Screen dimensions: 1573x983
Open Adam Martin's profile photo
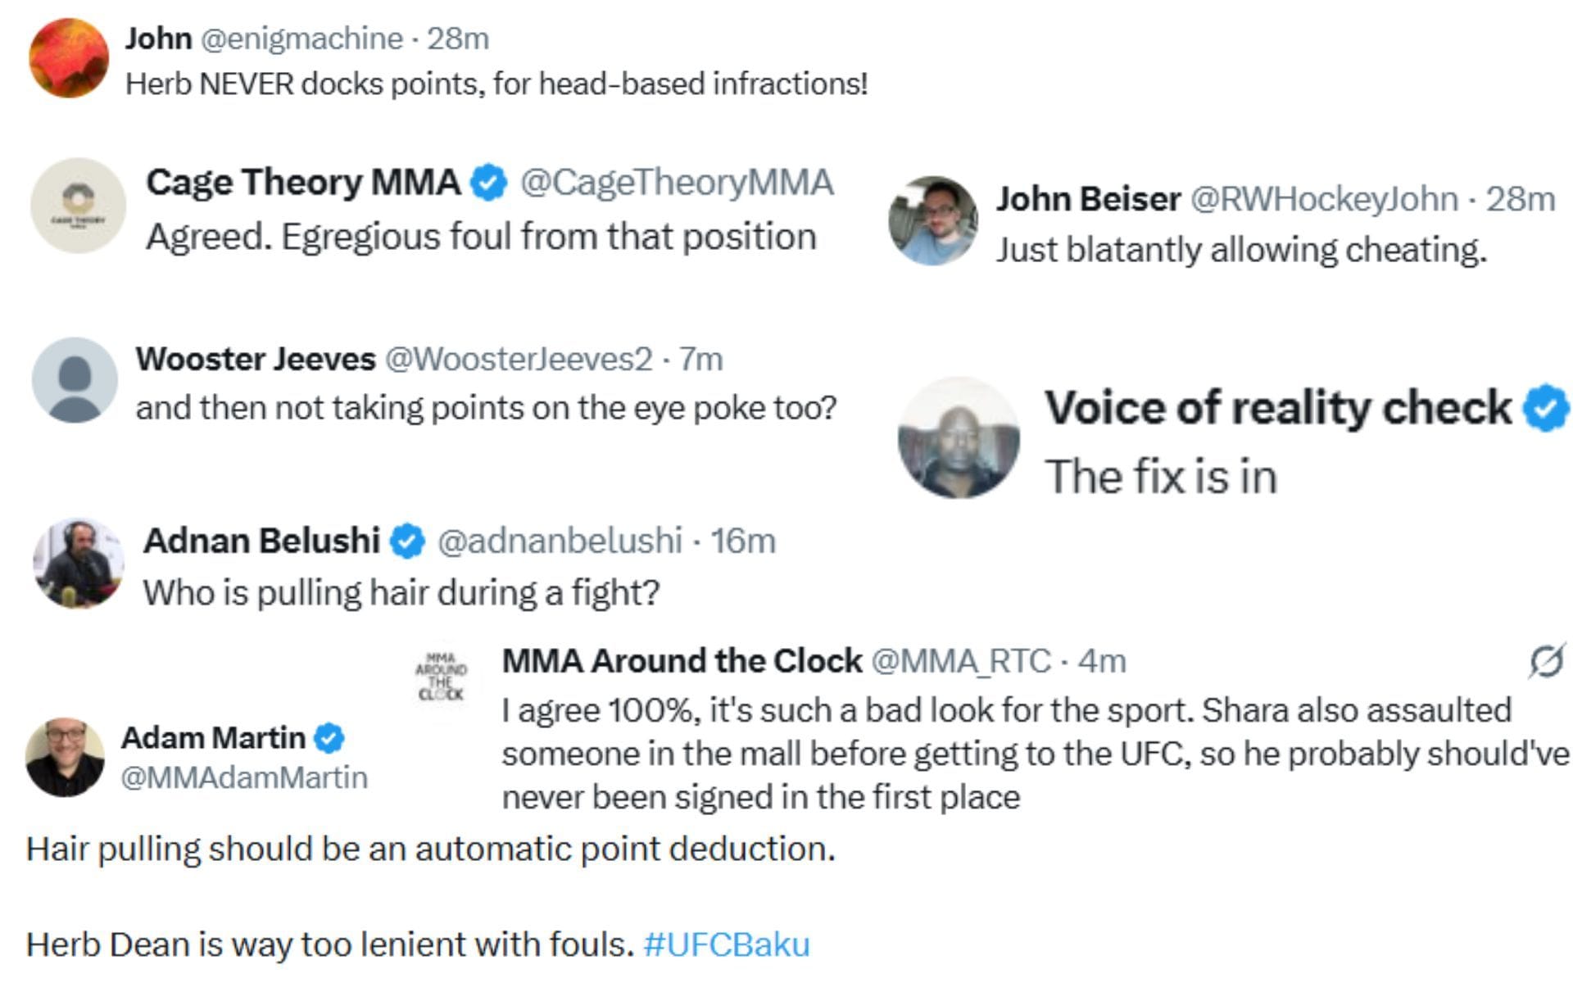tap(66, 758)
